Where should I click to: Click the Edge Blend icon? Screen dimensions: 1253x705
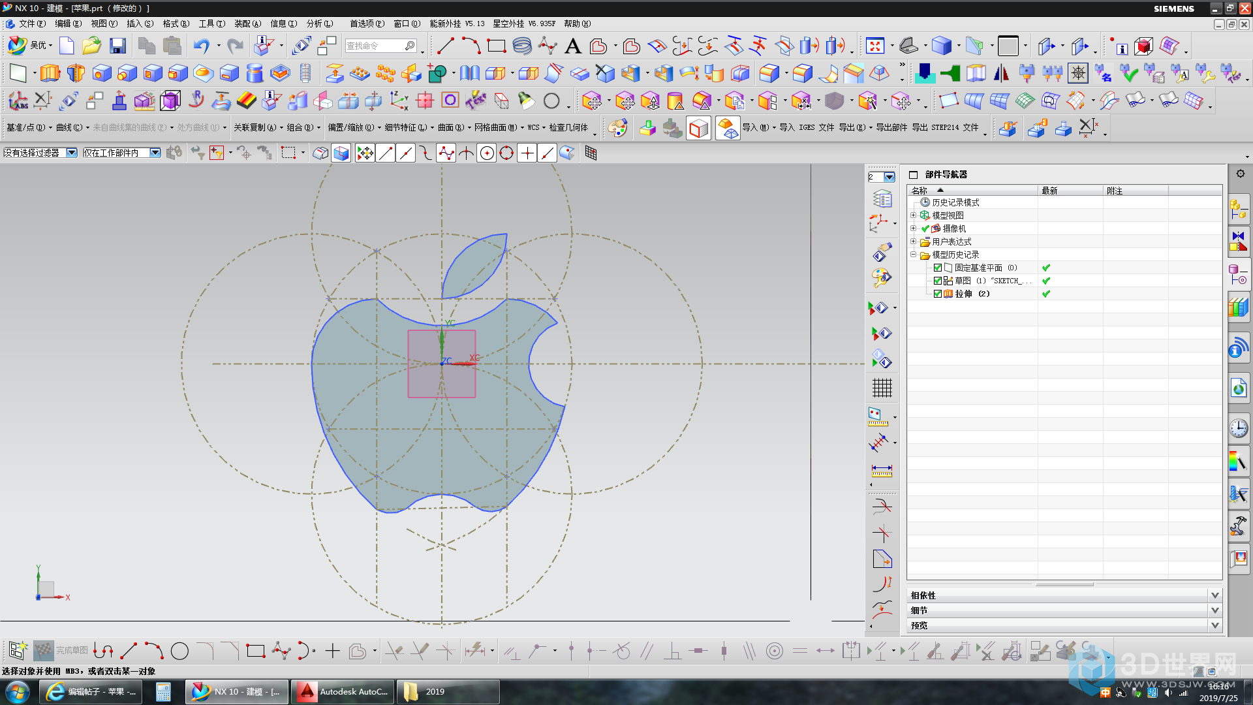769,73
